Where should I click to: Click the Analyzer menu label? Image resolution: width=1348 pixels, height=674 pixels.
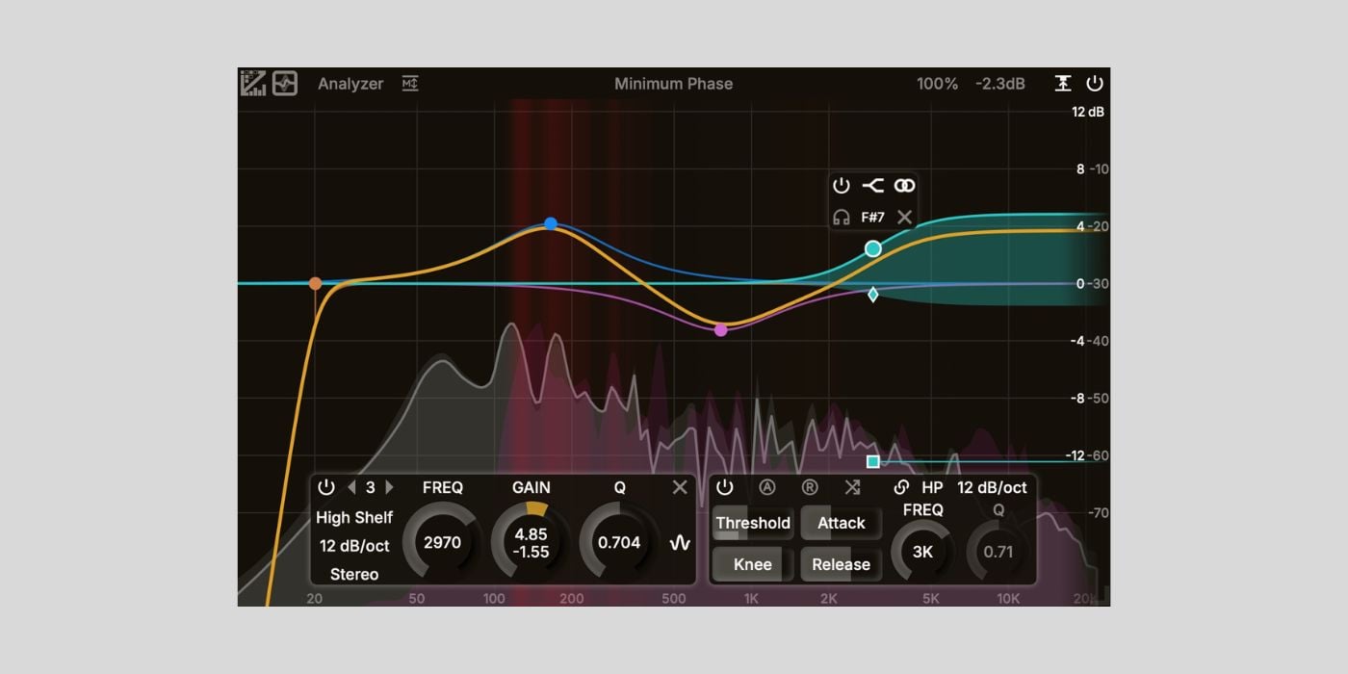point(350,84)
